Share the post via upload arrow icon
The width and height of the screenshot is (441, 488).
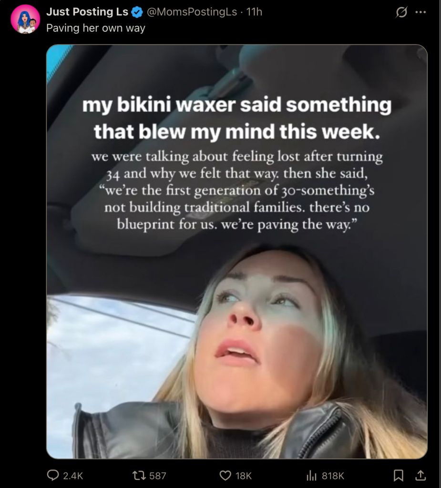420,475
